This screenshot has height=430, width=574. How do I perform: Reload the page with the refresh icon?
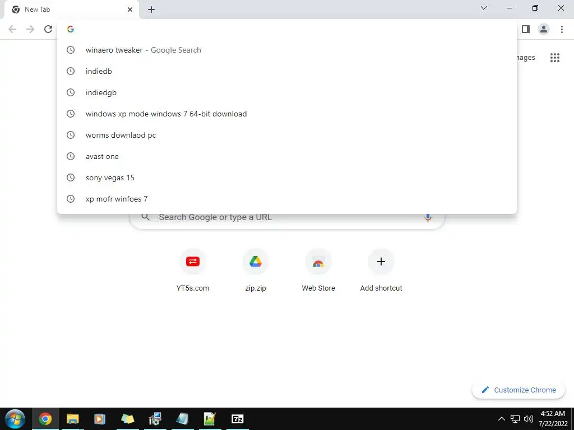click(48, 29)
